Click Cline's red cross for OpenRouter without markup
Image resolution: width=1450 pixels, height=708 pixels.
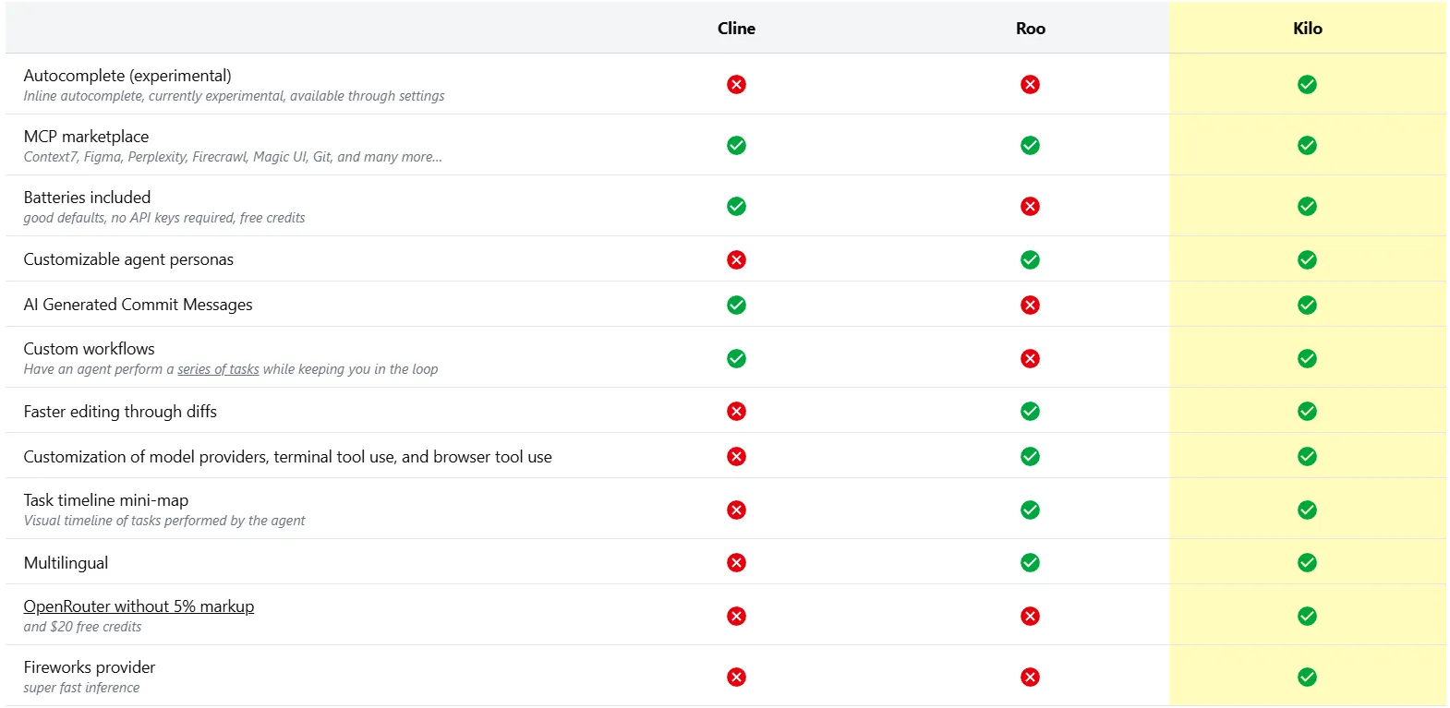[736, 616]
